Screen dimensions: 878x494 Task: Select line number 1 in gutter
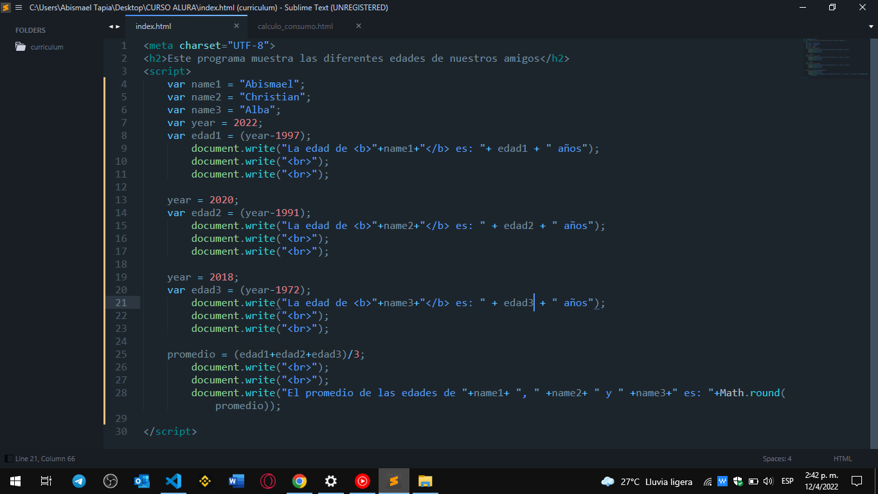point(124,46)
